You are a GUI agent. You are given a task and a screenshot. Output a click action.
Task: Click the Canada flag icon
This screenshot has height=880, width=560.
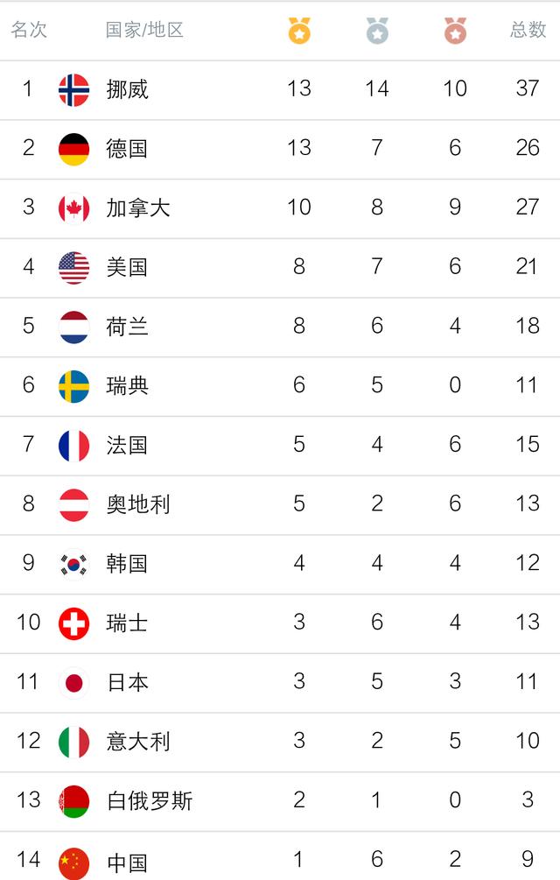[x=73, y=208]
